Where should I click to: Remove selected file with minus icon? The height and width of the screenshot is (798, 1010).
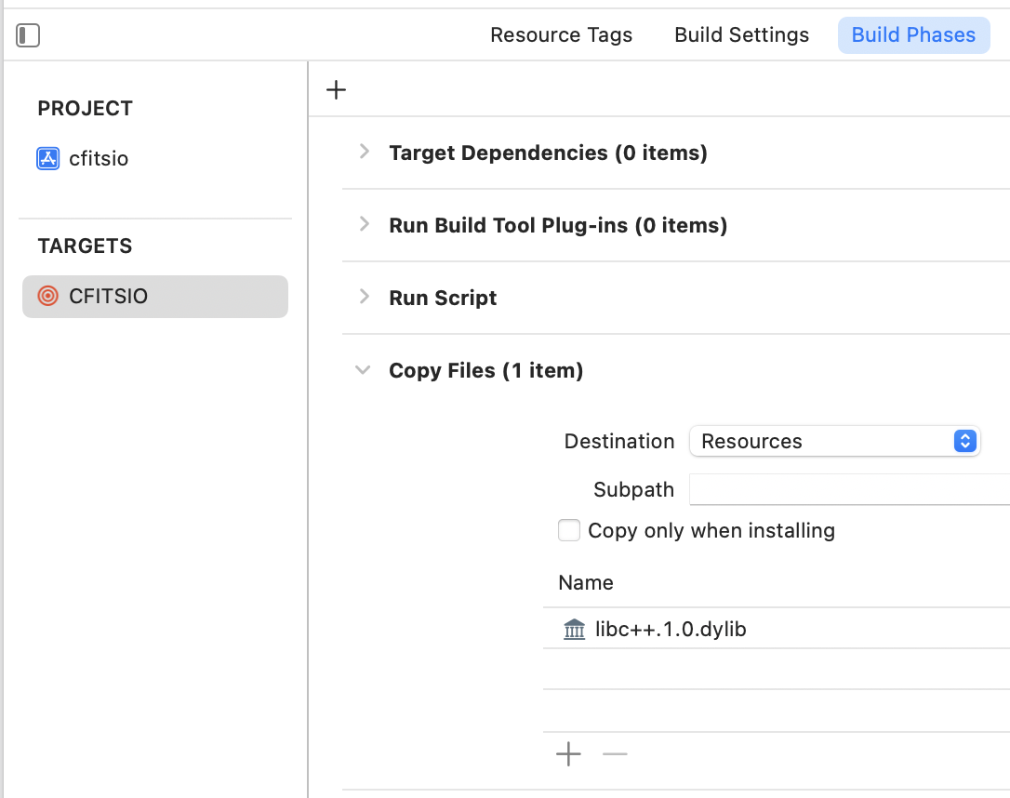(615, 753)
